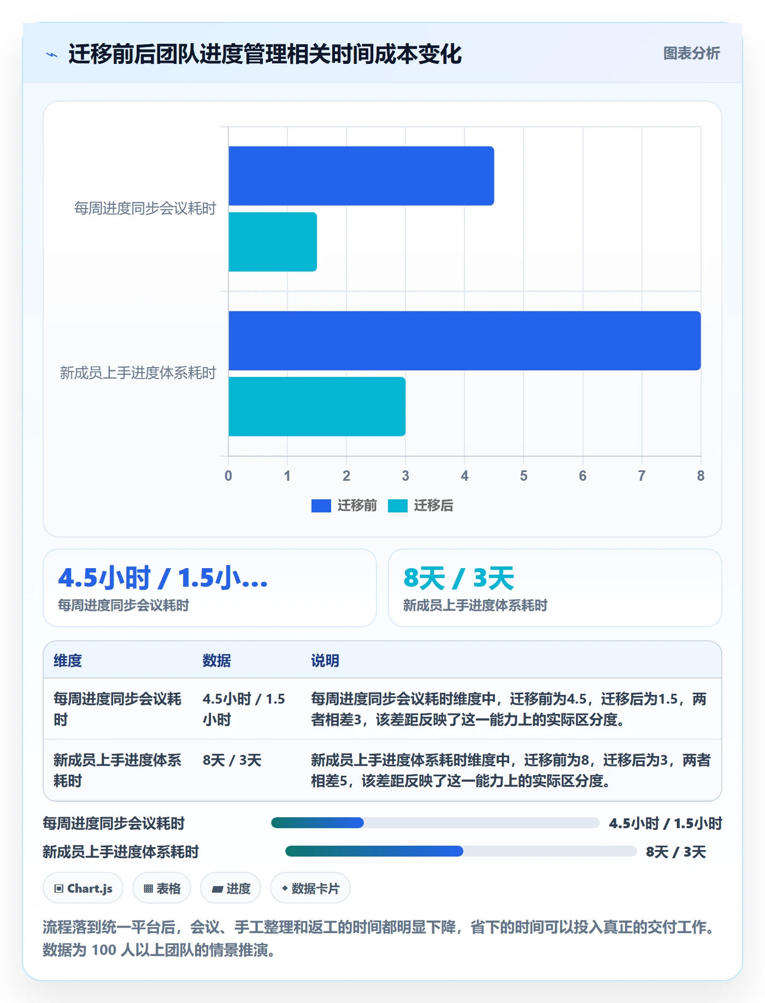Select the 迁移前 bar for 新成员上手进度体系耗时
Viewport: 765px width, 1003px height.
point(464,341)
